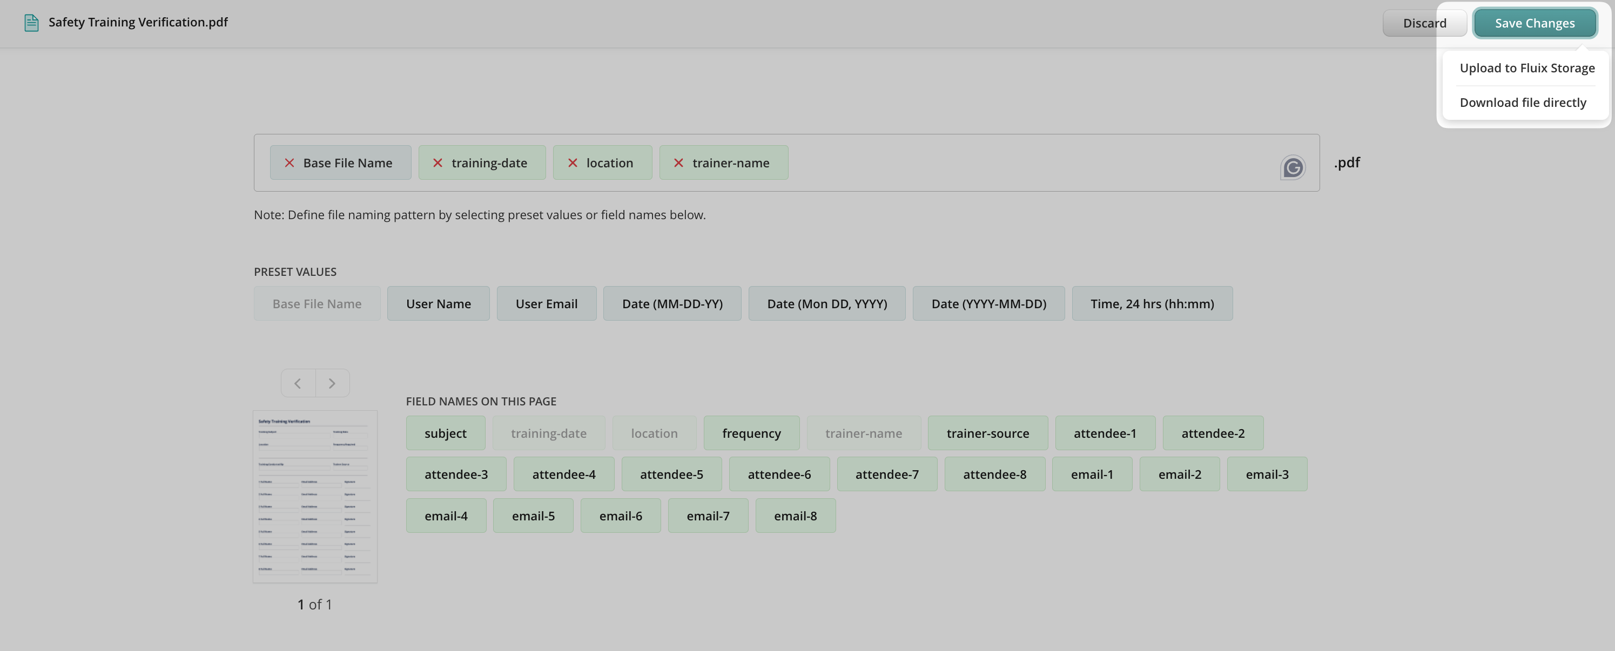Add Date (YYYY-MM-DD) preset to pattern

pos(988,303)
